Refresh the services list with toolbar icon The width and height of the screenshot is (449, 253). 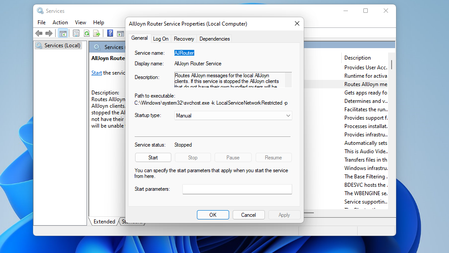pyautogui.click(x=87, y=33)
